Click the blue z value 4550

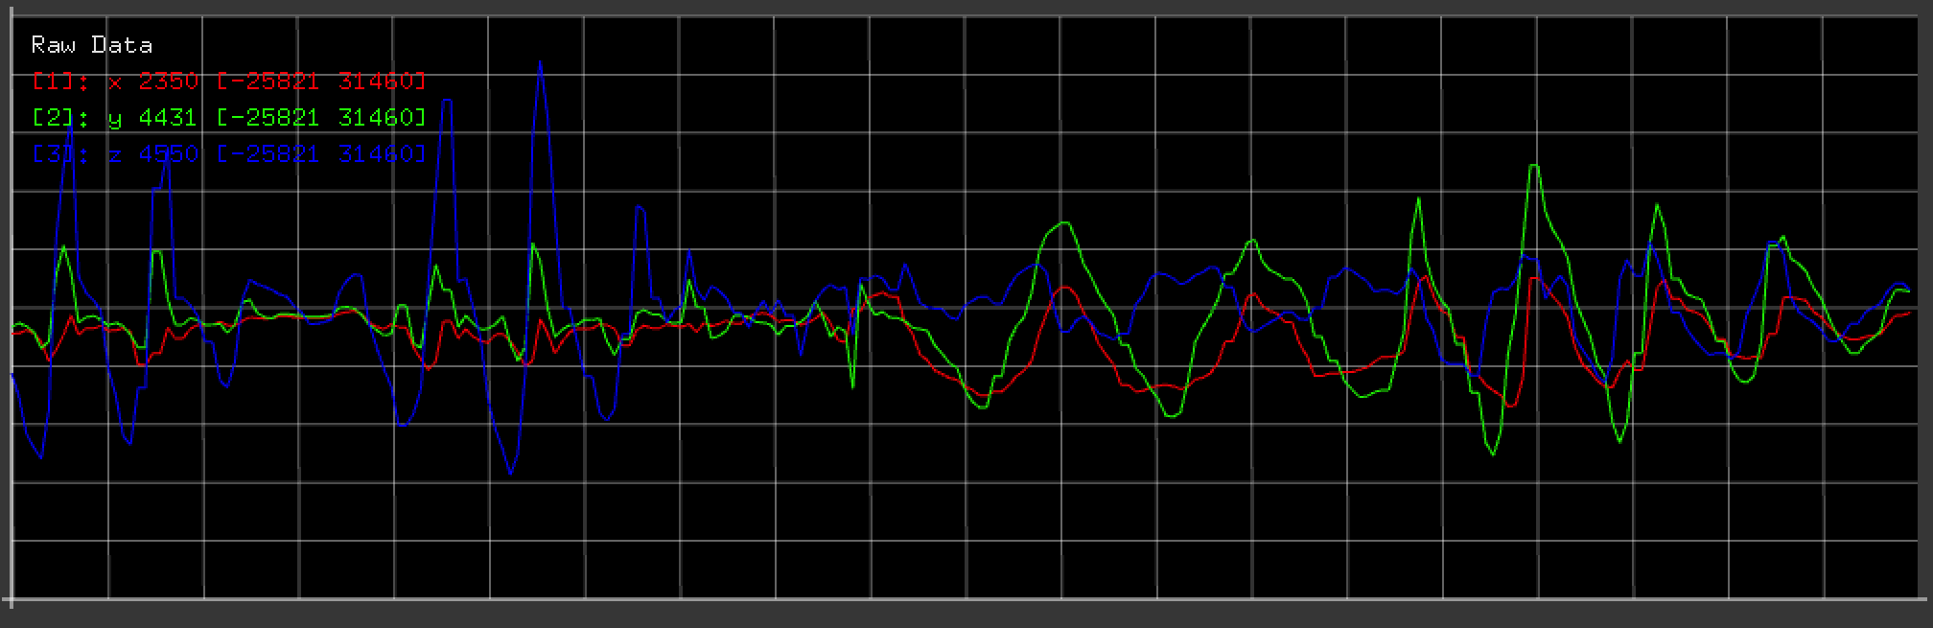click(x=168, y=154)
